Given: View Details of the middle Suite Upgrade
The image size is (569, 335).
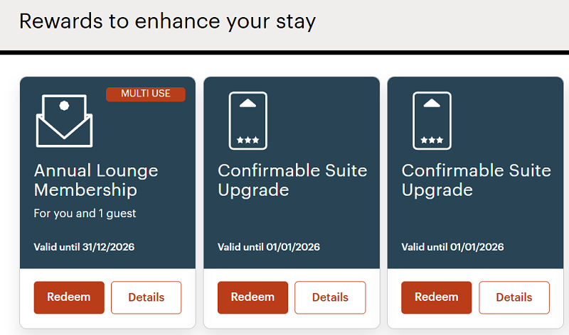Looking at the screenshot, I should click(x=330, y=297).
